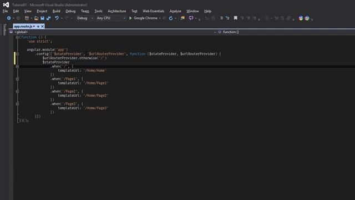Open the Google Chrome browser target dropdown arrow
Viewport: 355px width, 200px height.
(160, 18)
